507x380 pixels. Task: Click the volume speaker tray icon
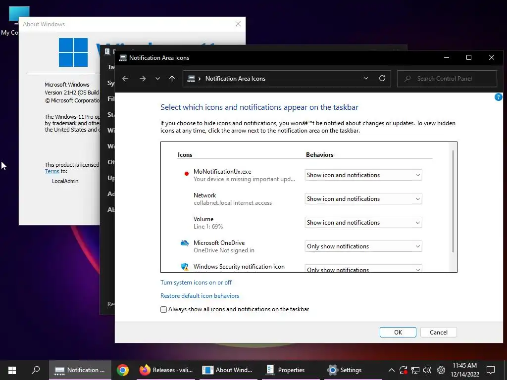click(x=427, y=370)
